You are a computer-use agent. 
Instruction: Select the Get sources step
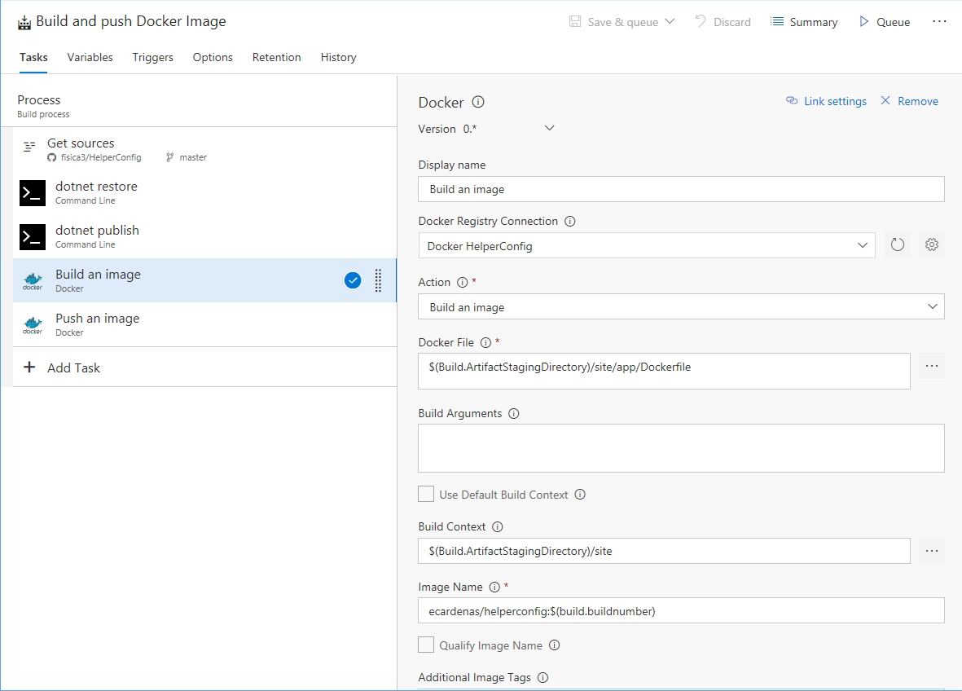click(205, 149)
